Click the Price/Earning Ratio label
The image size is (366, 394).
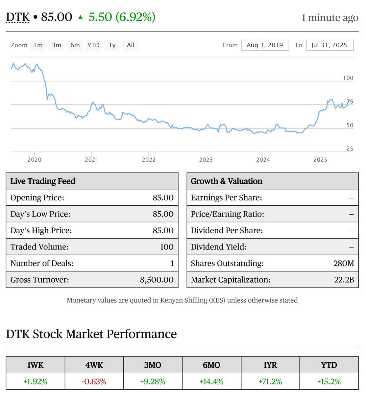228,214
